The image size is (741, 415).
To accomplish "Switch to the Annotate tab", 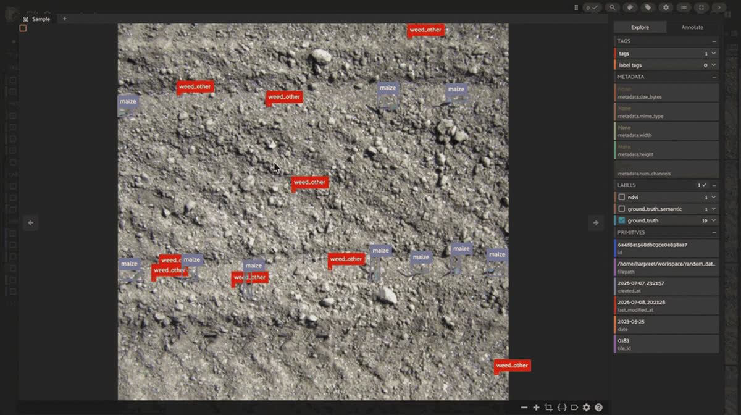I will (692, 27).
